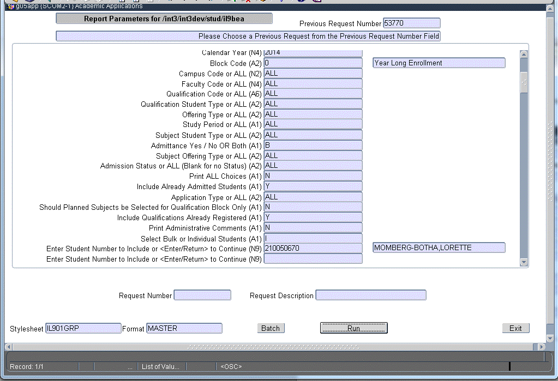558x381 pixels.
Task: Select the Format field showing MASTER
Action: coord(184,328)
